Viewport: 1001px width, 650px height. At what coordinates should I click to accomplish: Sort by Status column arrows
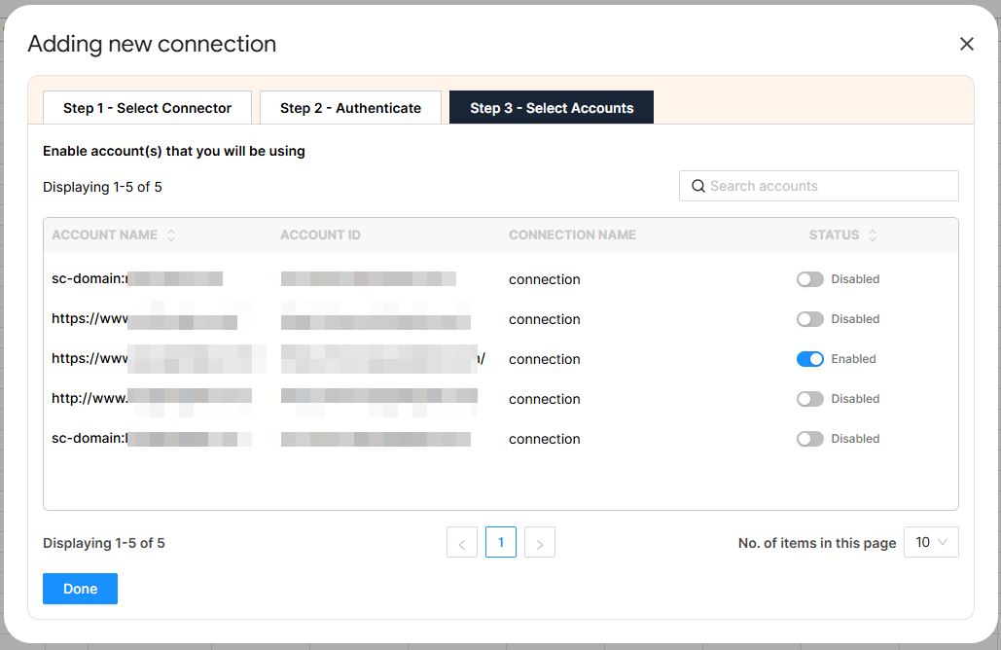click(x=872, y=235)
